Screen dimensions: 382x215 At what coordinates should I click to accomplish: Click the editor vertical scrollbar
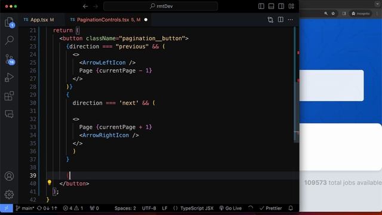coord(296,112)
